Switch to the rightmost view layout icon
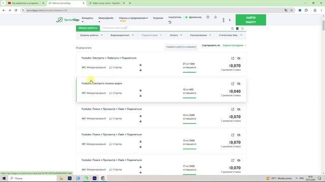 (x=242, y=28)
